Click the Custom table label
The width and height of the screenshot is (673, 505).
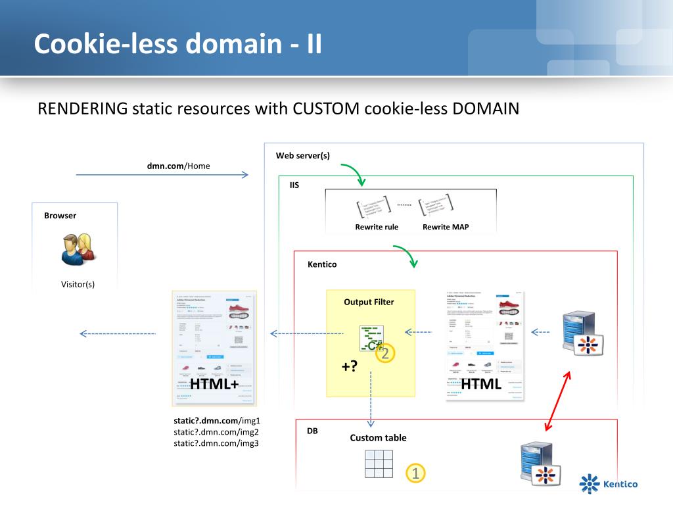tap(378, 437)
